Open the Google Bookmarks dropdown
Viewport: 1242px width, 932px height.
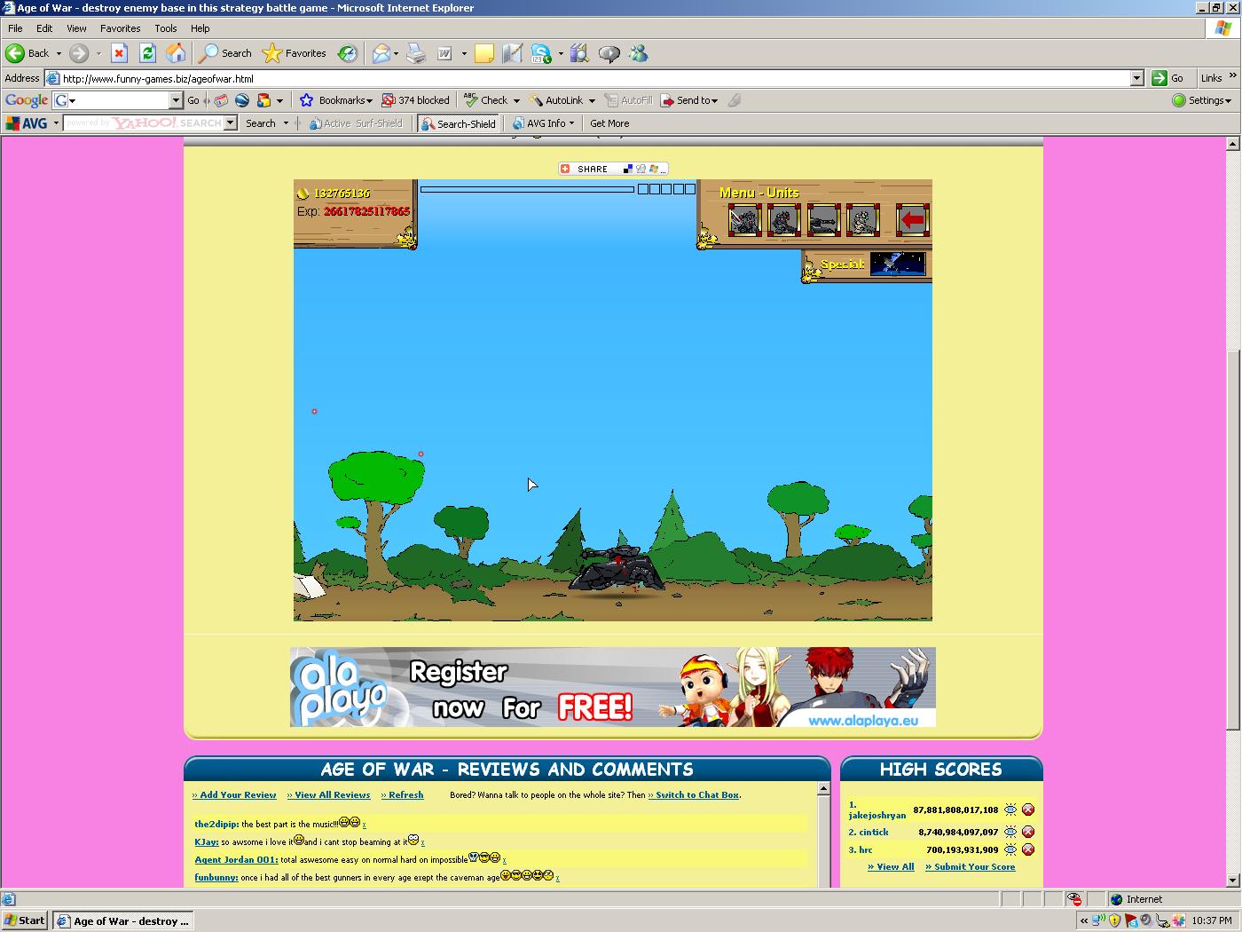(x=335, y=100)
